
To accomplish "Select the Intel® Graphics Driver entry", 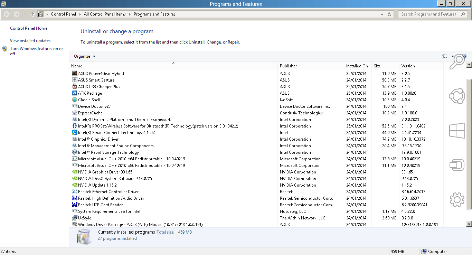I will coord(256,139).
